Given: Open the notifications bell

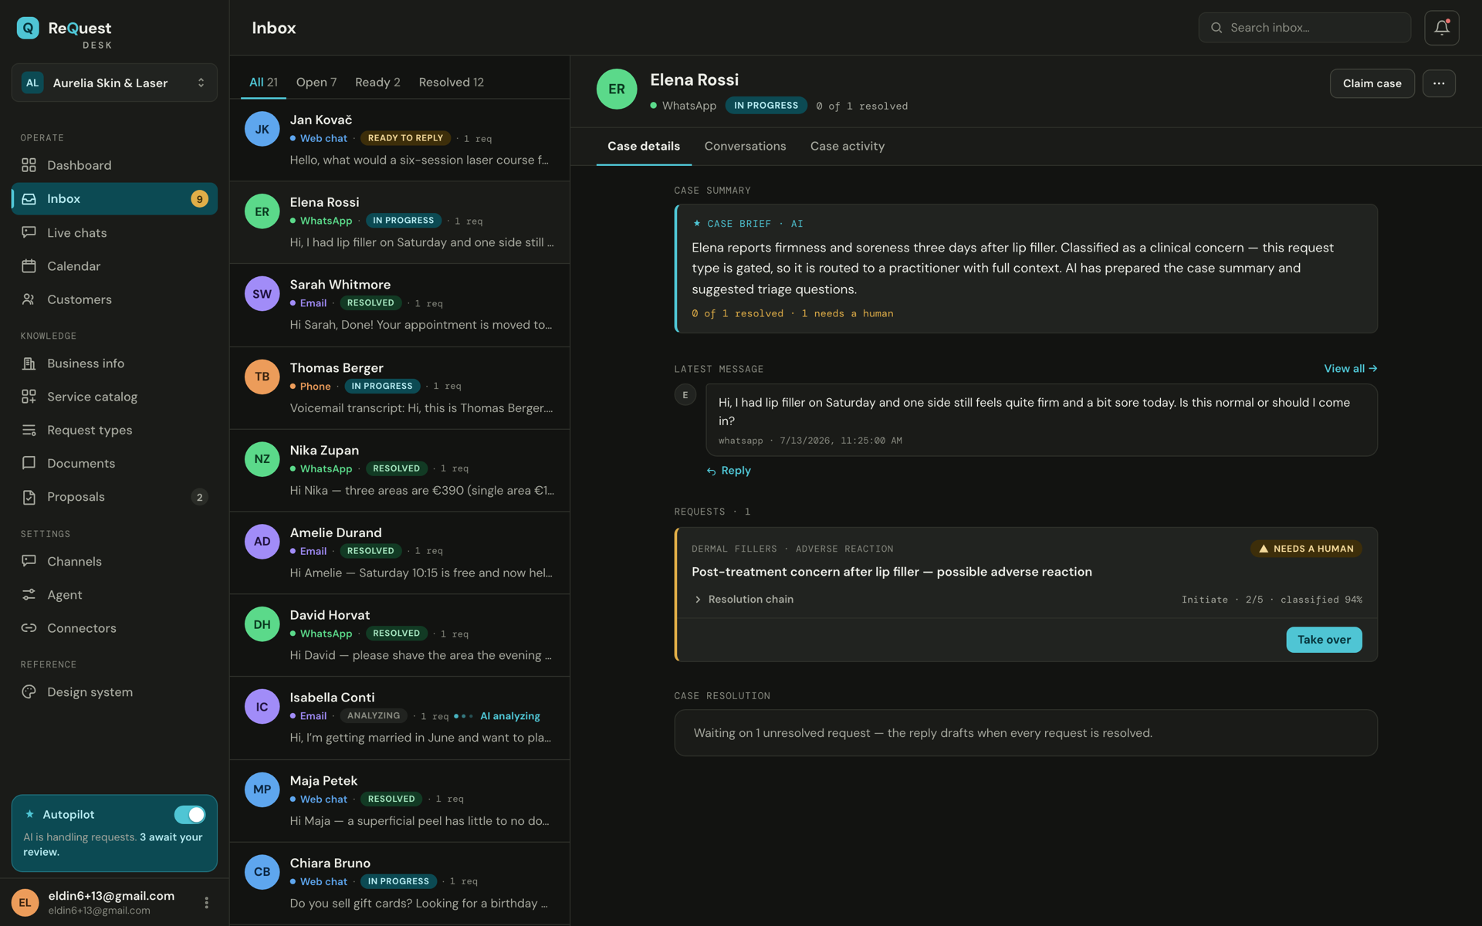Looking at the screenshot, I should pyautogui.click(x=1441, y=28).
